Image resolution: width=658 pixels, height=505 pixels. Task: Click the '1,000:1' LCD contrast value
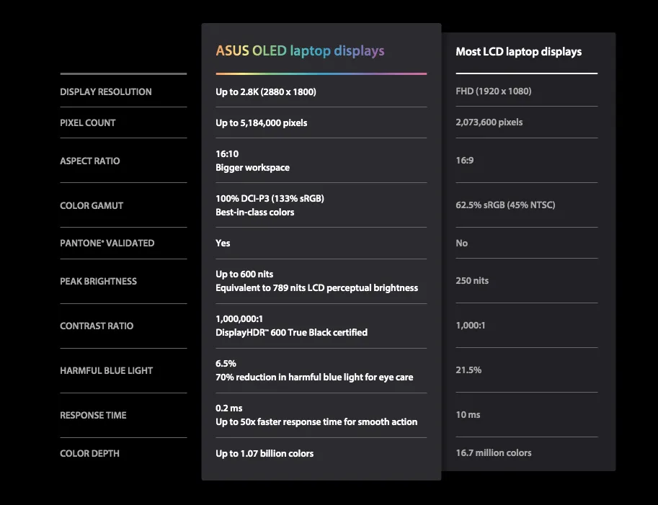coord(471,326)
